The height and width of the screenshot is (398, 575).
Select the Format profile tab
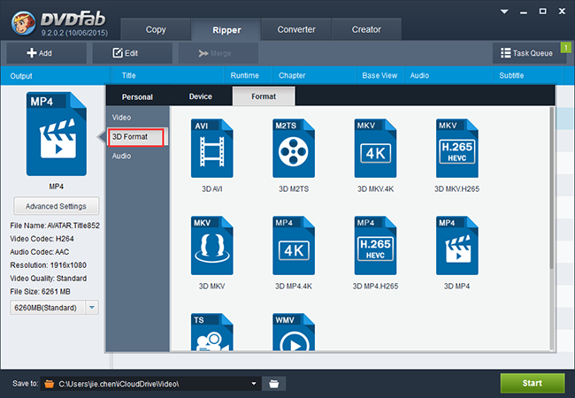pos(264,96)
